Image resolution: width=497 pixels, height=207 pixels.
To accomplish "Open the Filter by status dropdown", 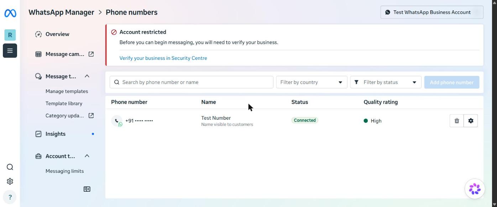I will (386, 82).
